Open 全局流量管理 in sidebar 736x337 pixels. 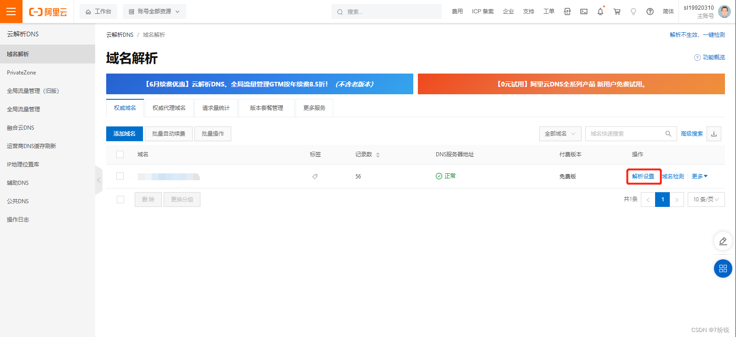coord(47,109)
